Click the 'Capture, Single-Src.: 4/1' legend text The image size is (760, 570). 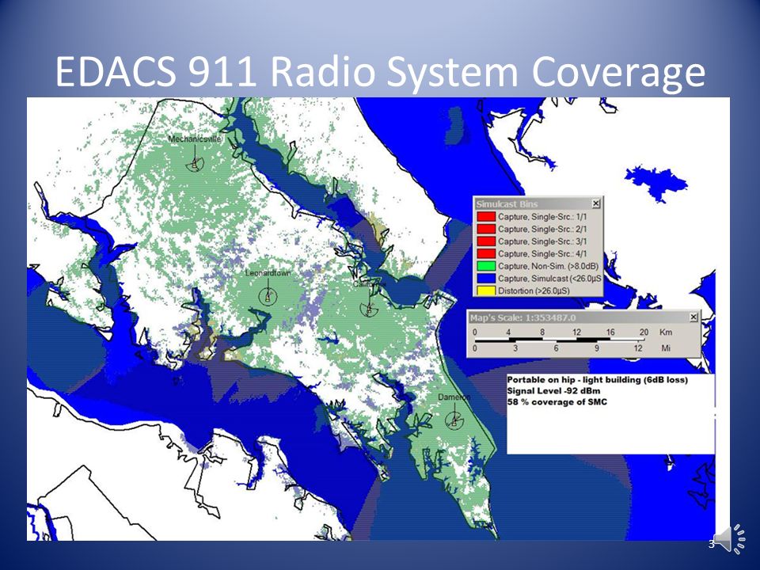(x=542, y=253)
